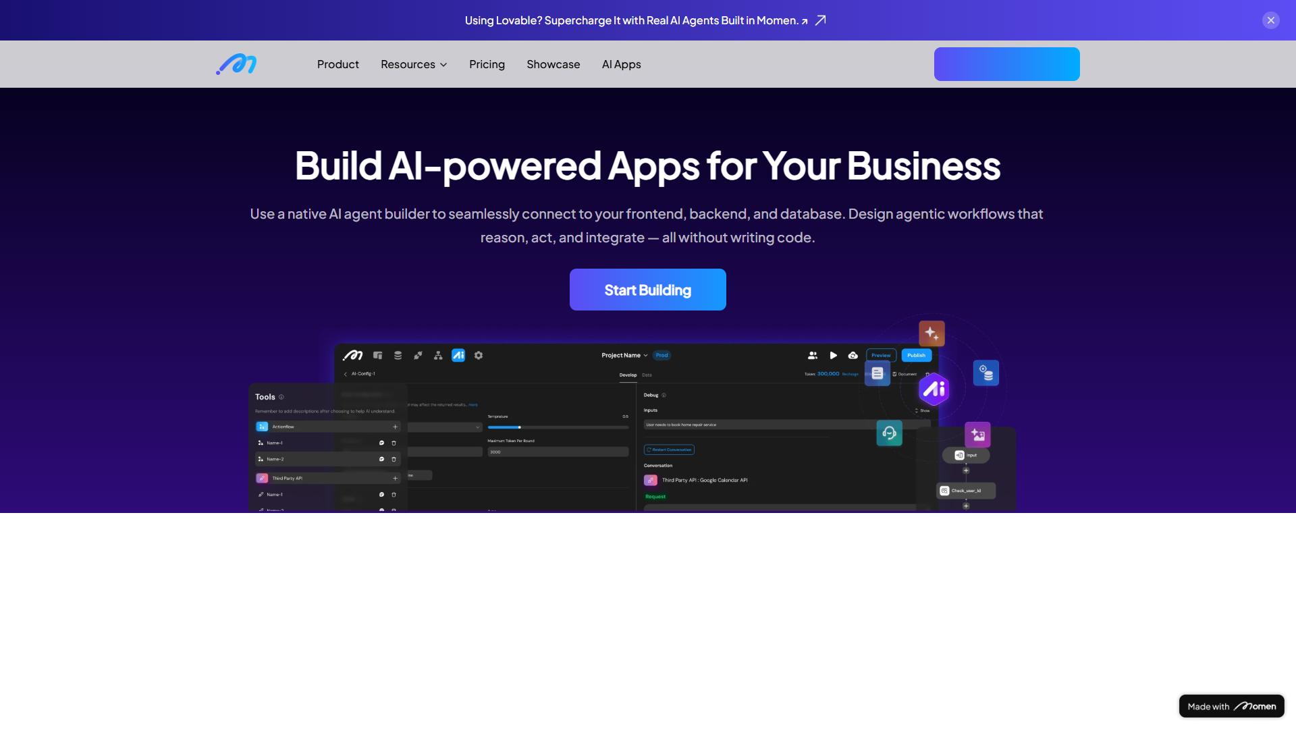Click the blue button in navbar
1296x729 pixels.
[1006, 64]
